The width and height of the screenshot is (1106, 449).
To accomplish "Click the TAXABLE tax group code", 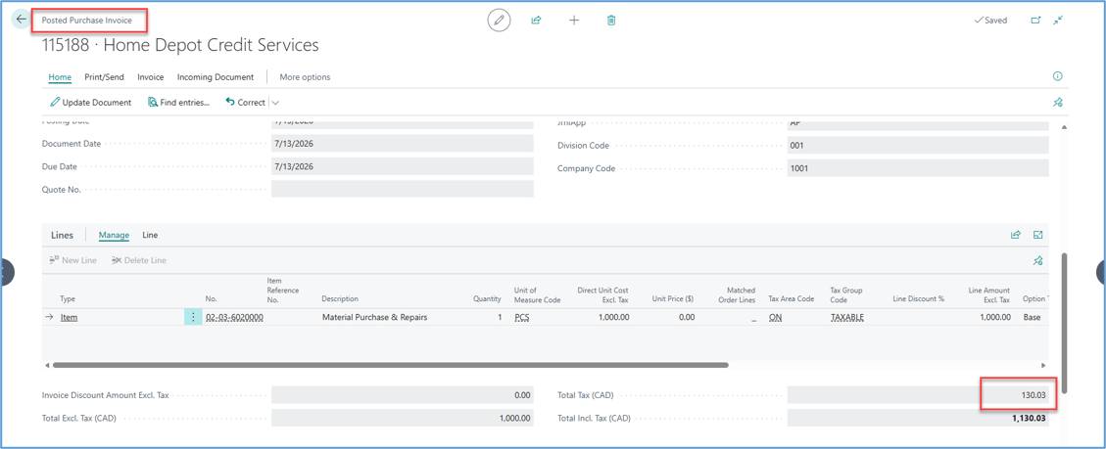I will 847,317.
